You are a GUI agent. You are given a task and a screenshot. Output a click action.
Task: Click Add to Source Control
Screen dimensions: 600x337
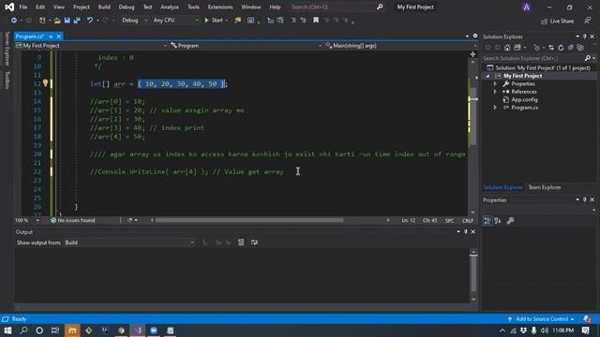click(x=542, y=319)
